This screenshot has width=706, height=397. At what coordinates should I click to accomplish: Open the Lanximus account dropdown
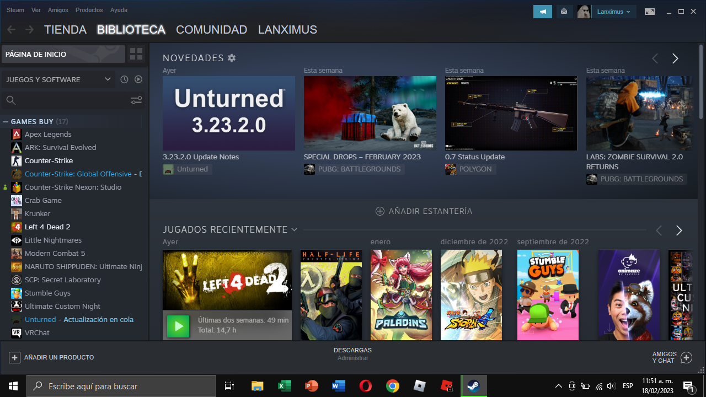pyautogui.click(x=614, y=11)
